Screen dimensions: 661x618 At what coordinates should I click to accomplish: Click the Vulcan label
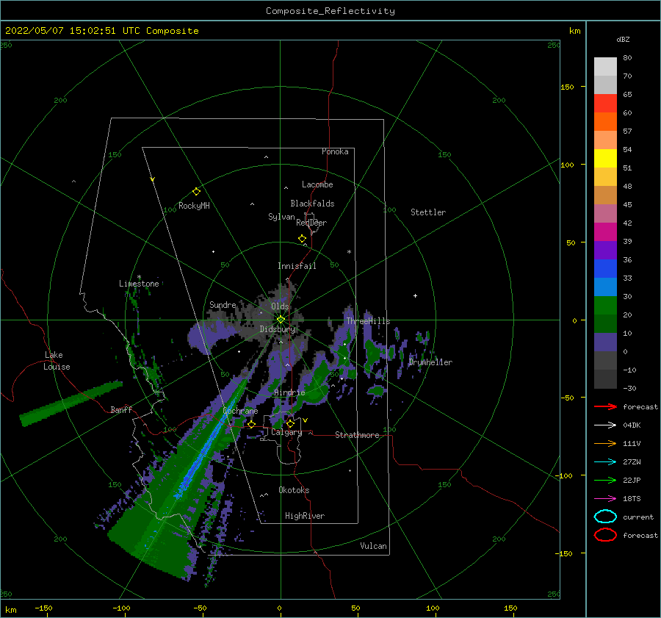[x=373, y=546]
